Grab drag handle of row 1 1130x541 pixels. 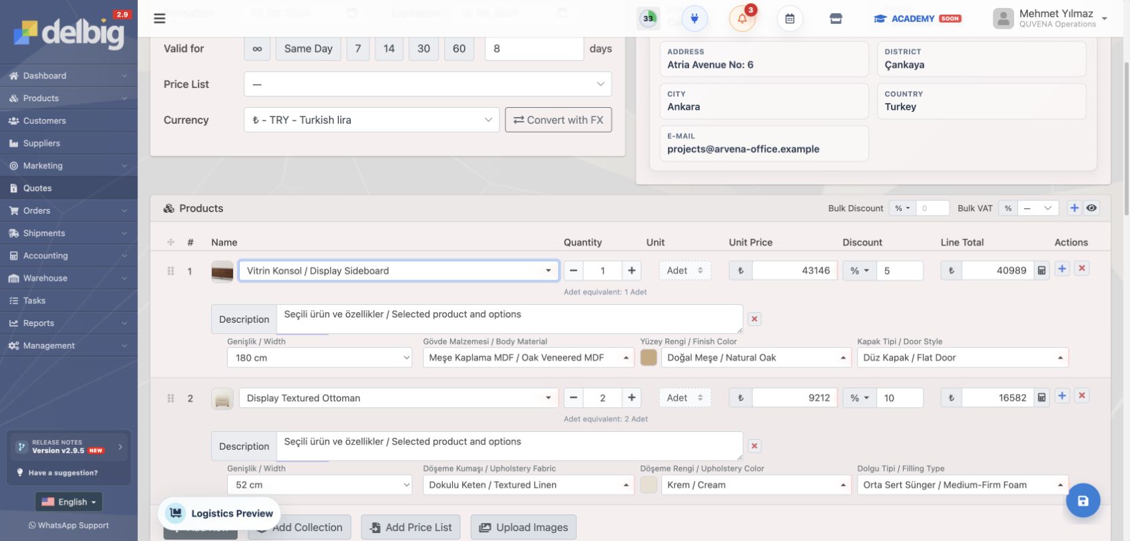point(170,271)
